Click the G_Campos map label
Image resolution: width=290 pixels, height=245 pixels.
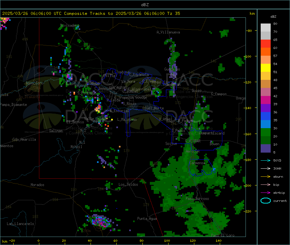pyautogui.click(x=219, y=94)
